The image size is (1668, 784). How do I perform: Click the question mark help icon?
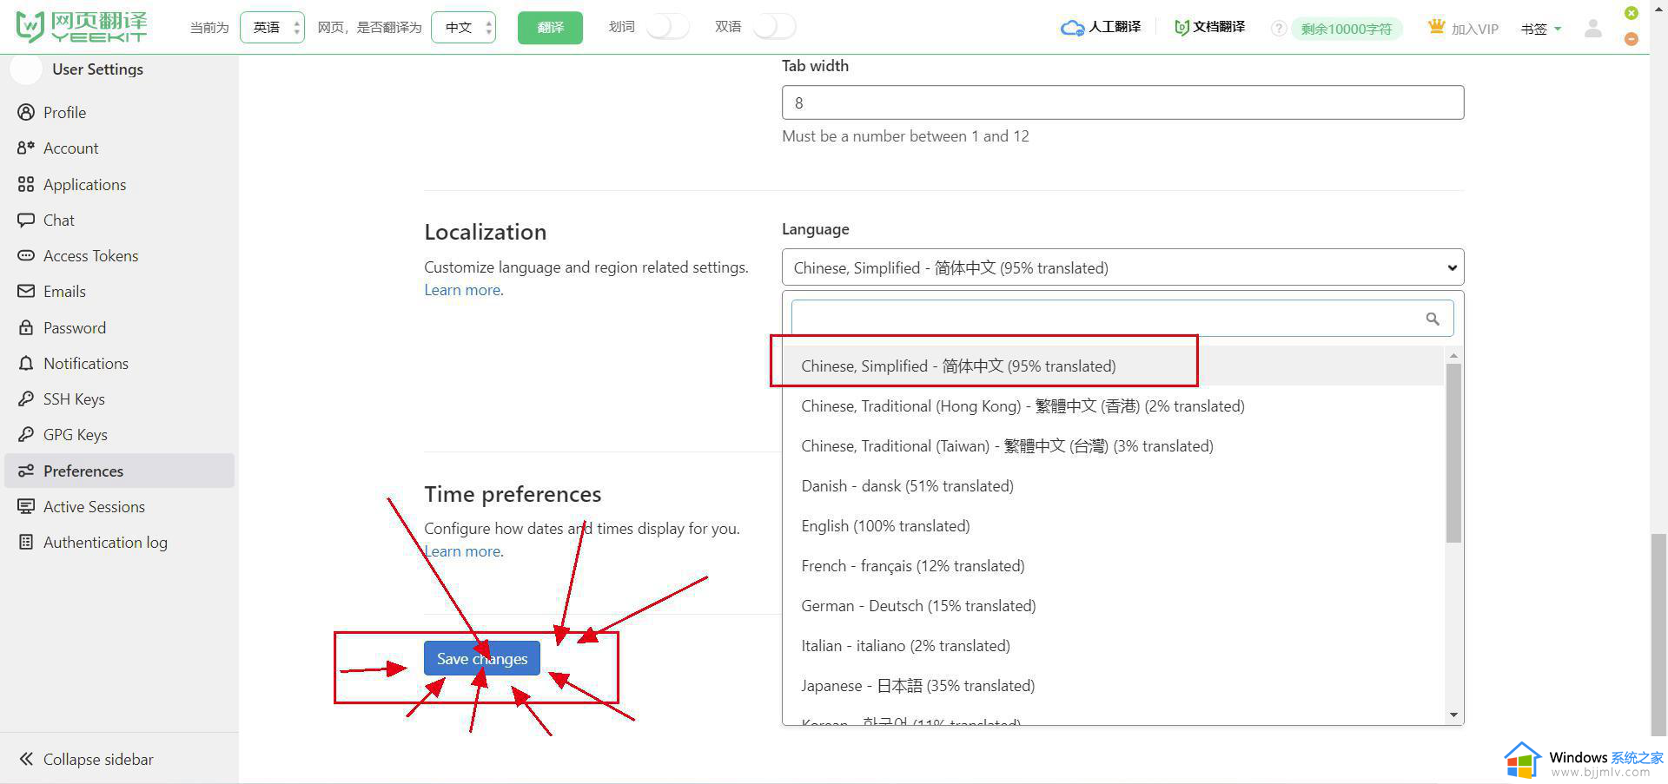tap(1278, 29)
